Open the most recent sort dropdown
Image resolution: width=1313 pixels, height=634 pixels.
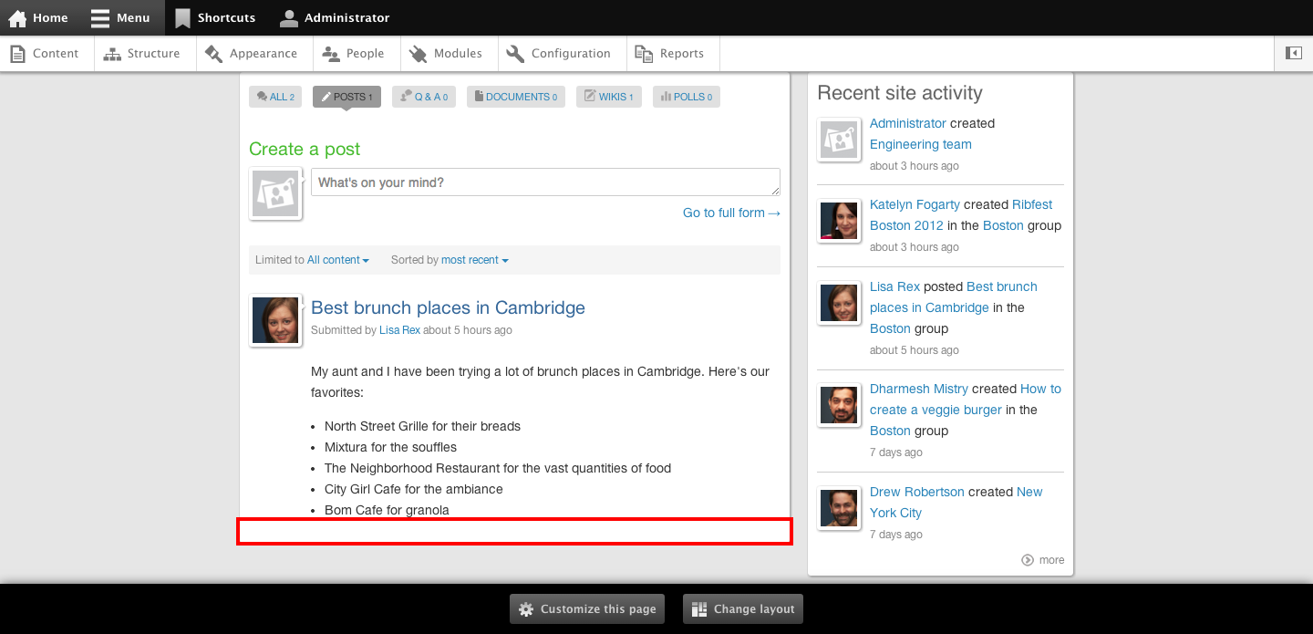[x=473, y=260]
